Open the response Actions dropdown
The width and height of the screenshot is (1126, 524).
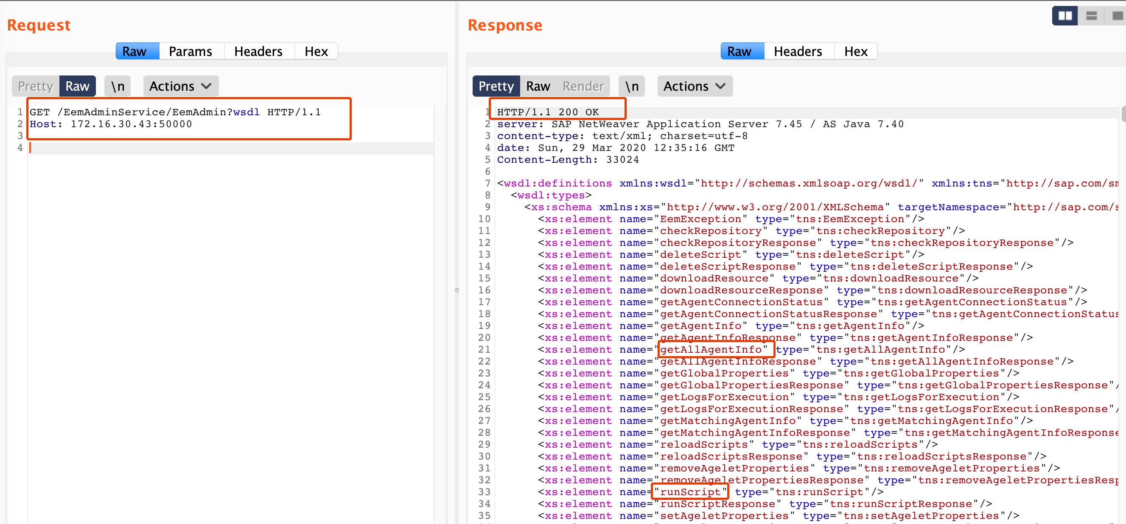tap(695, 86)
